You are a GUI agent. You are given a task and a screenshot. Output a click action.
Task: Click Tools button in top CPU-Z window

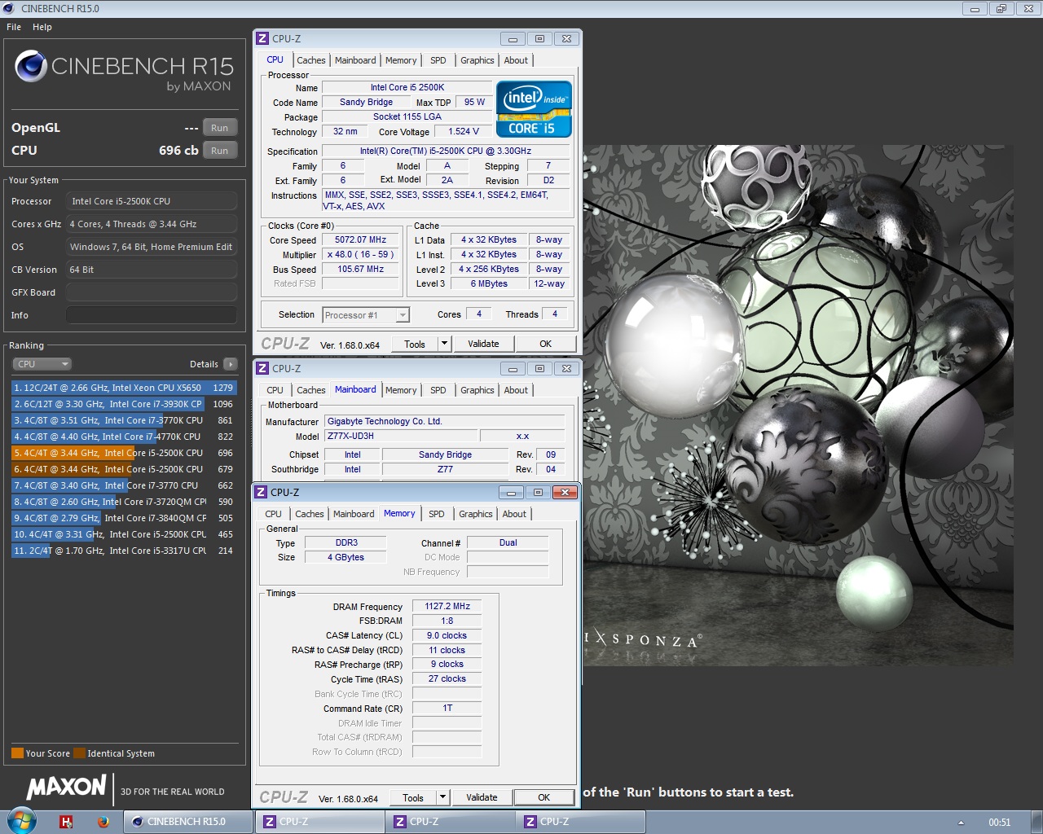(415, 344)
